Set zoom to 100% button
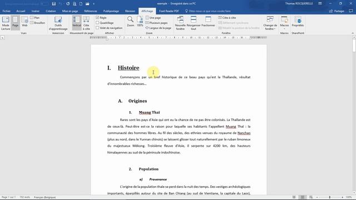This screenshot has height=200, width=356. point(140,22)
